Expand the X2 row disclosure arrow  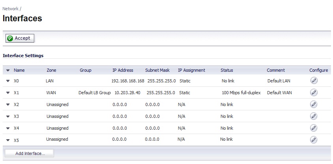coord(8,105)
